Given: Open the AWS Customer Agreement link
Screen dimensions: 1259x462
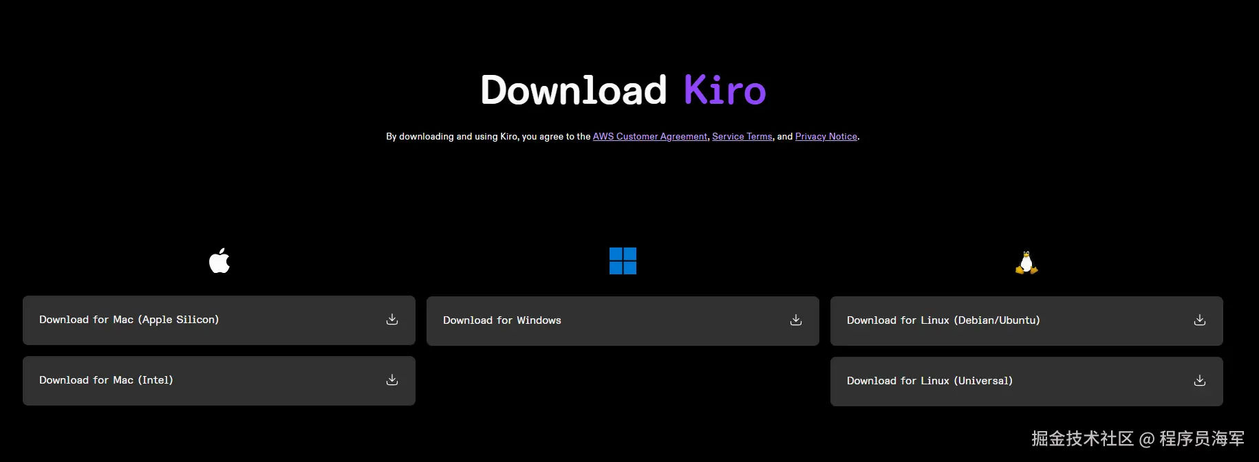Looking at the screenshot, I should click(650, 136).
